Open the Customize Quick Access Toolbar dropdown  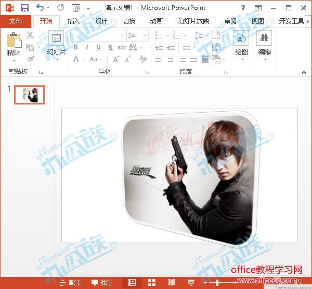point(88,8)
